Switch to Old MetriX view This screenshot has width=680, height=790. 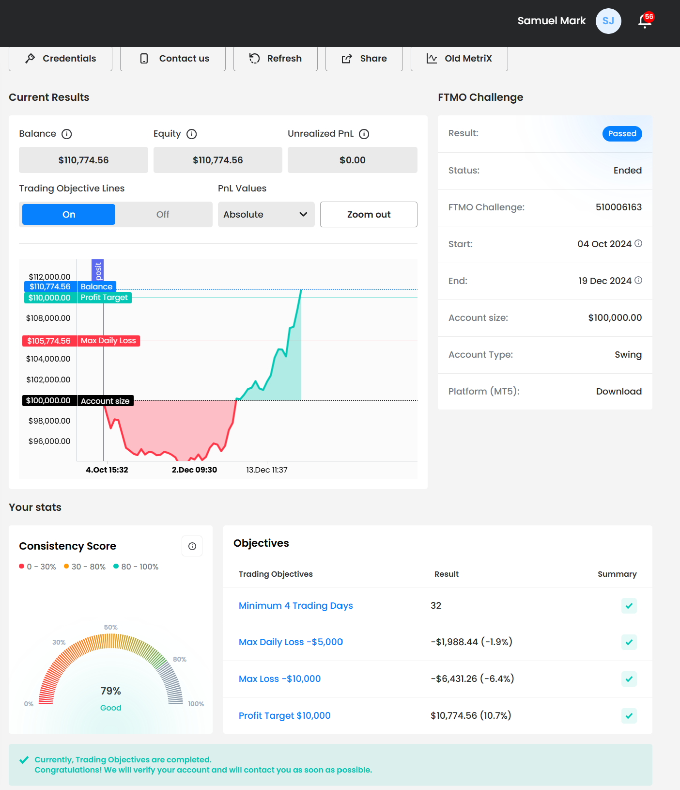point(459,59)
